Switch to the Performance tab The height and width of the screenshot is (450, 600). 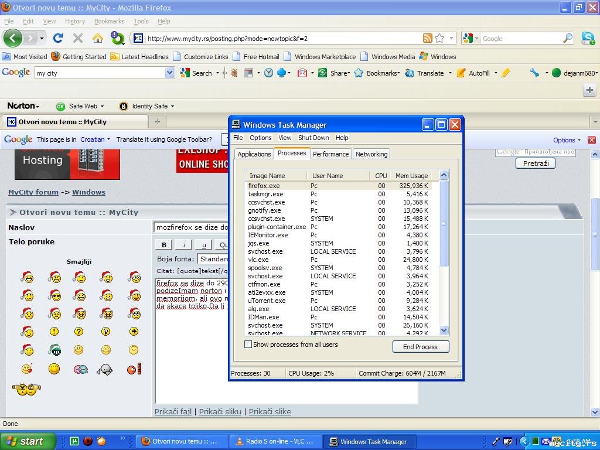[330, 154]
